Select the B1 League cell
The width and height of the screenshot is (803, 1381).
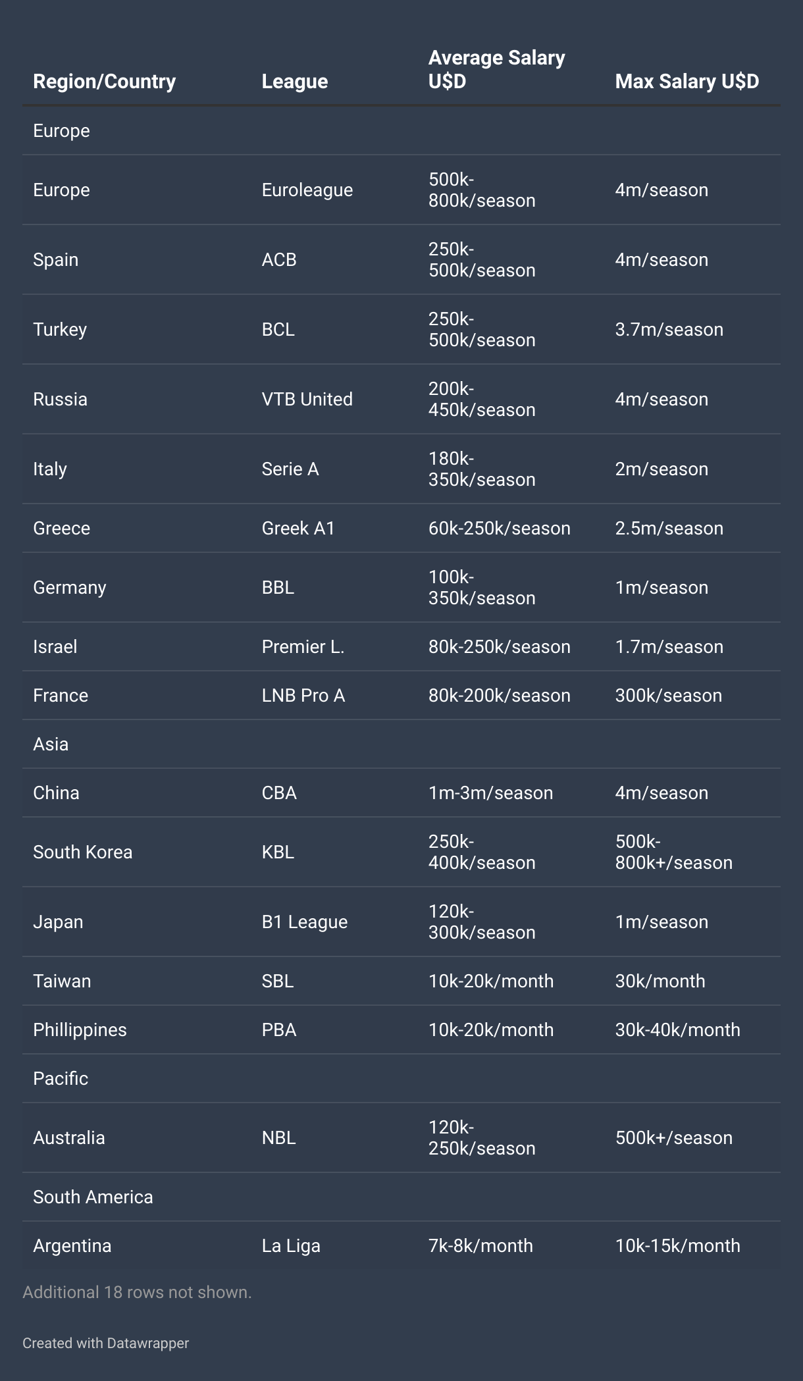[x=304, y=922]
